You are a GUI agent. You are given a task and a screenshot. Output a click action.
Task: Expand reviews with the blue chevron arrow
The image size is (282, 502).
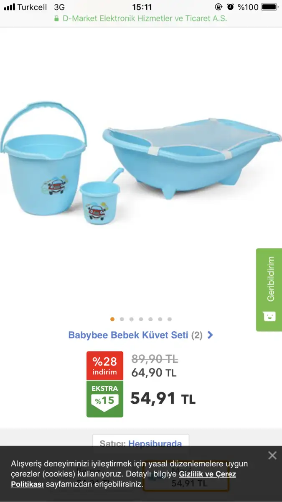click(x=210, y=335)
